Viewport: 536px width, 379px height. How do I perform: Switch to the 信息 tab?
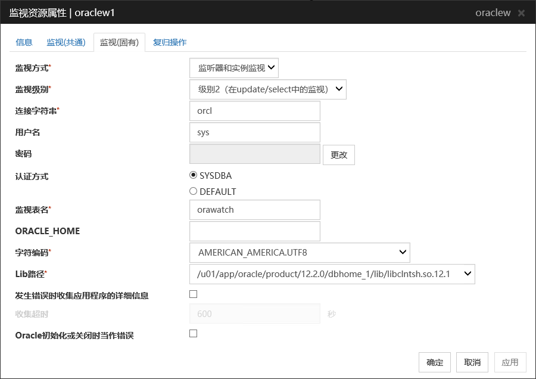tap(24, 42)
